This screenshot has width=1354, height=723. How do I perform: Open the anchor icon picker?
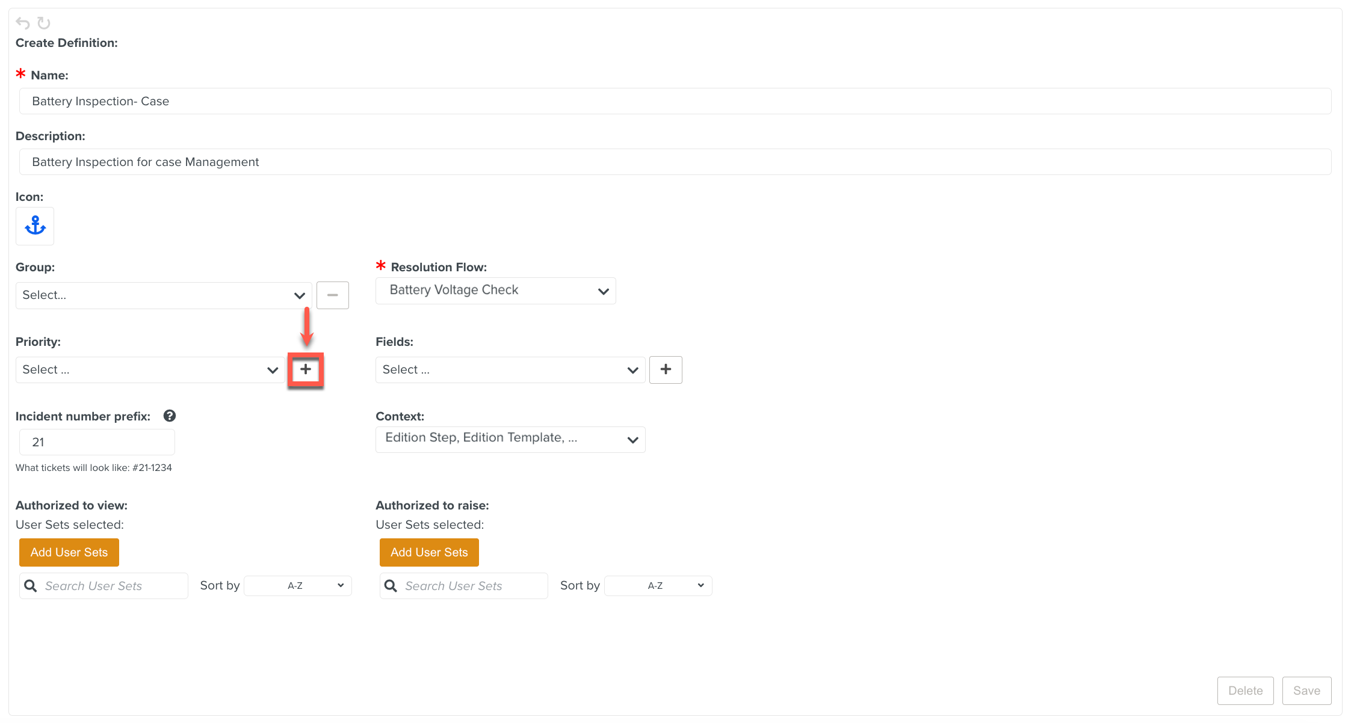coord(35,226)
